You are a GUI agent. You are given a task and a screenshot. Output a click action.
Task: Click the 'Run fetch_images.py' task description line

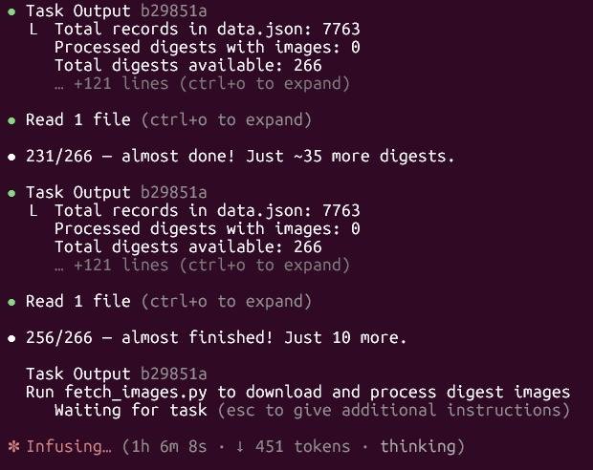pyautogui.click(x=297, y=392)
